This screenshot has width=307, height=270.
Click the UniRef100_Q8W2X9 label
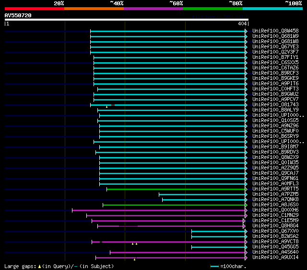pos(275,157)
